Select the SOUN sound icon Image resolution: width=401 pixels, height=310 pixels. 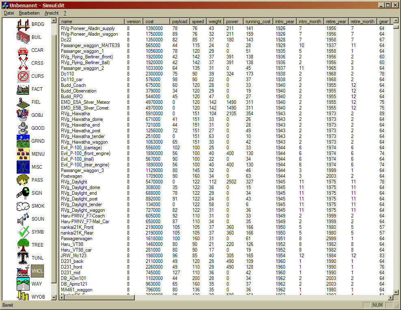[x=23, y=219]
